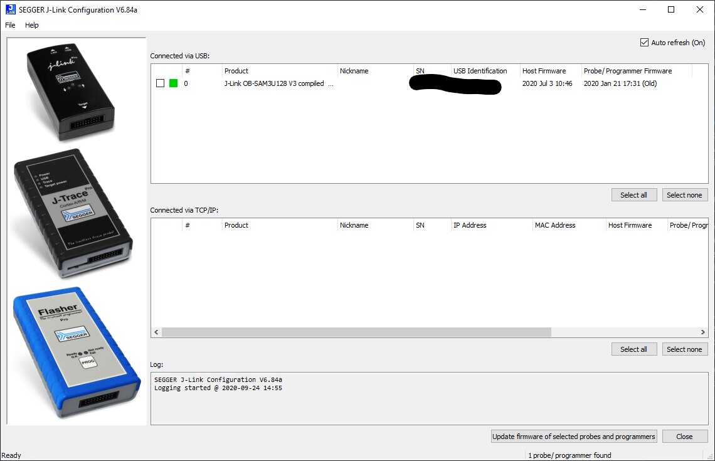Click the SEGGER J-Link app icon in title bar
This screenshot has width=715, height=461.
tap(10, 9)
